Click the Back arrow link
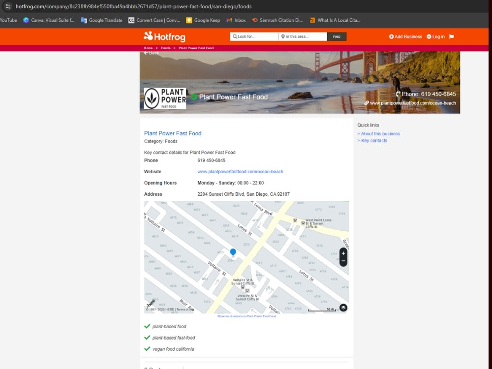Viewport: 492px width, 369px height. 152,53
